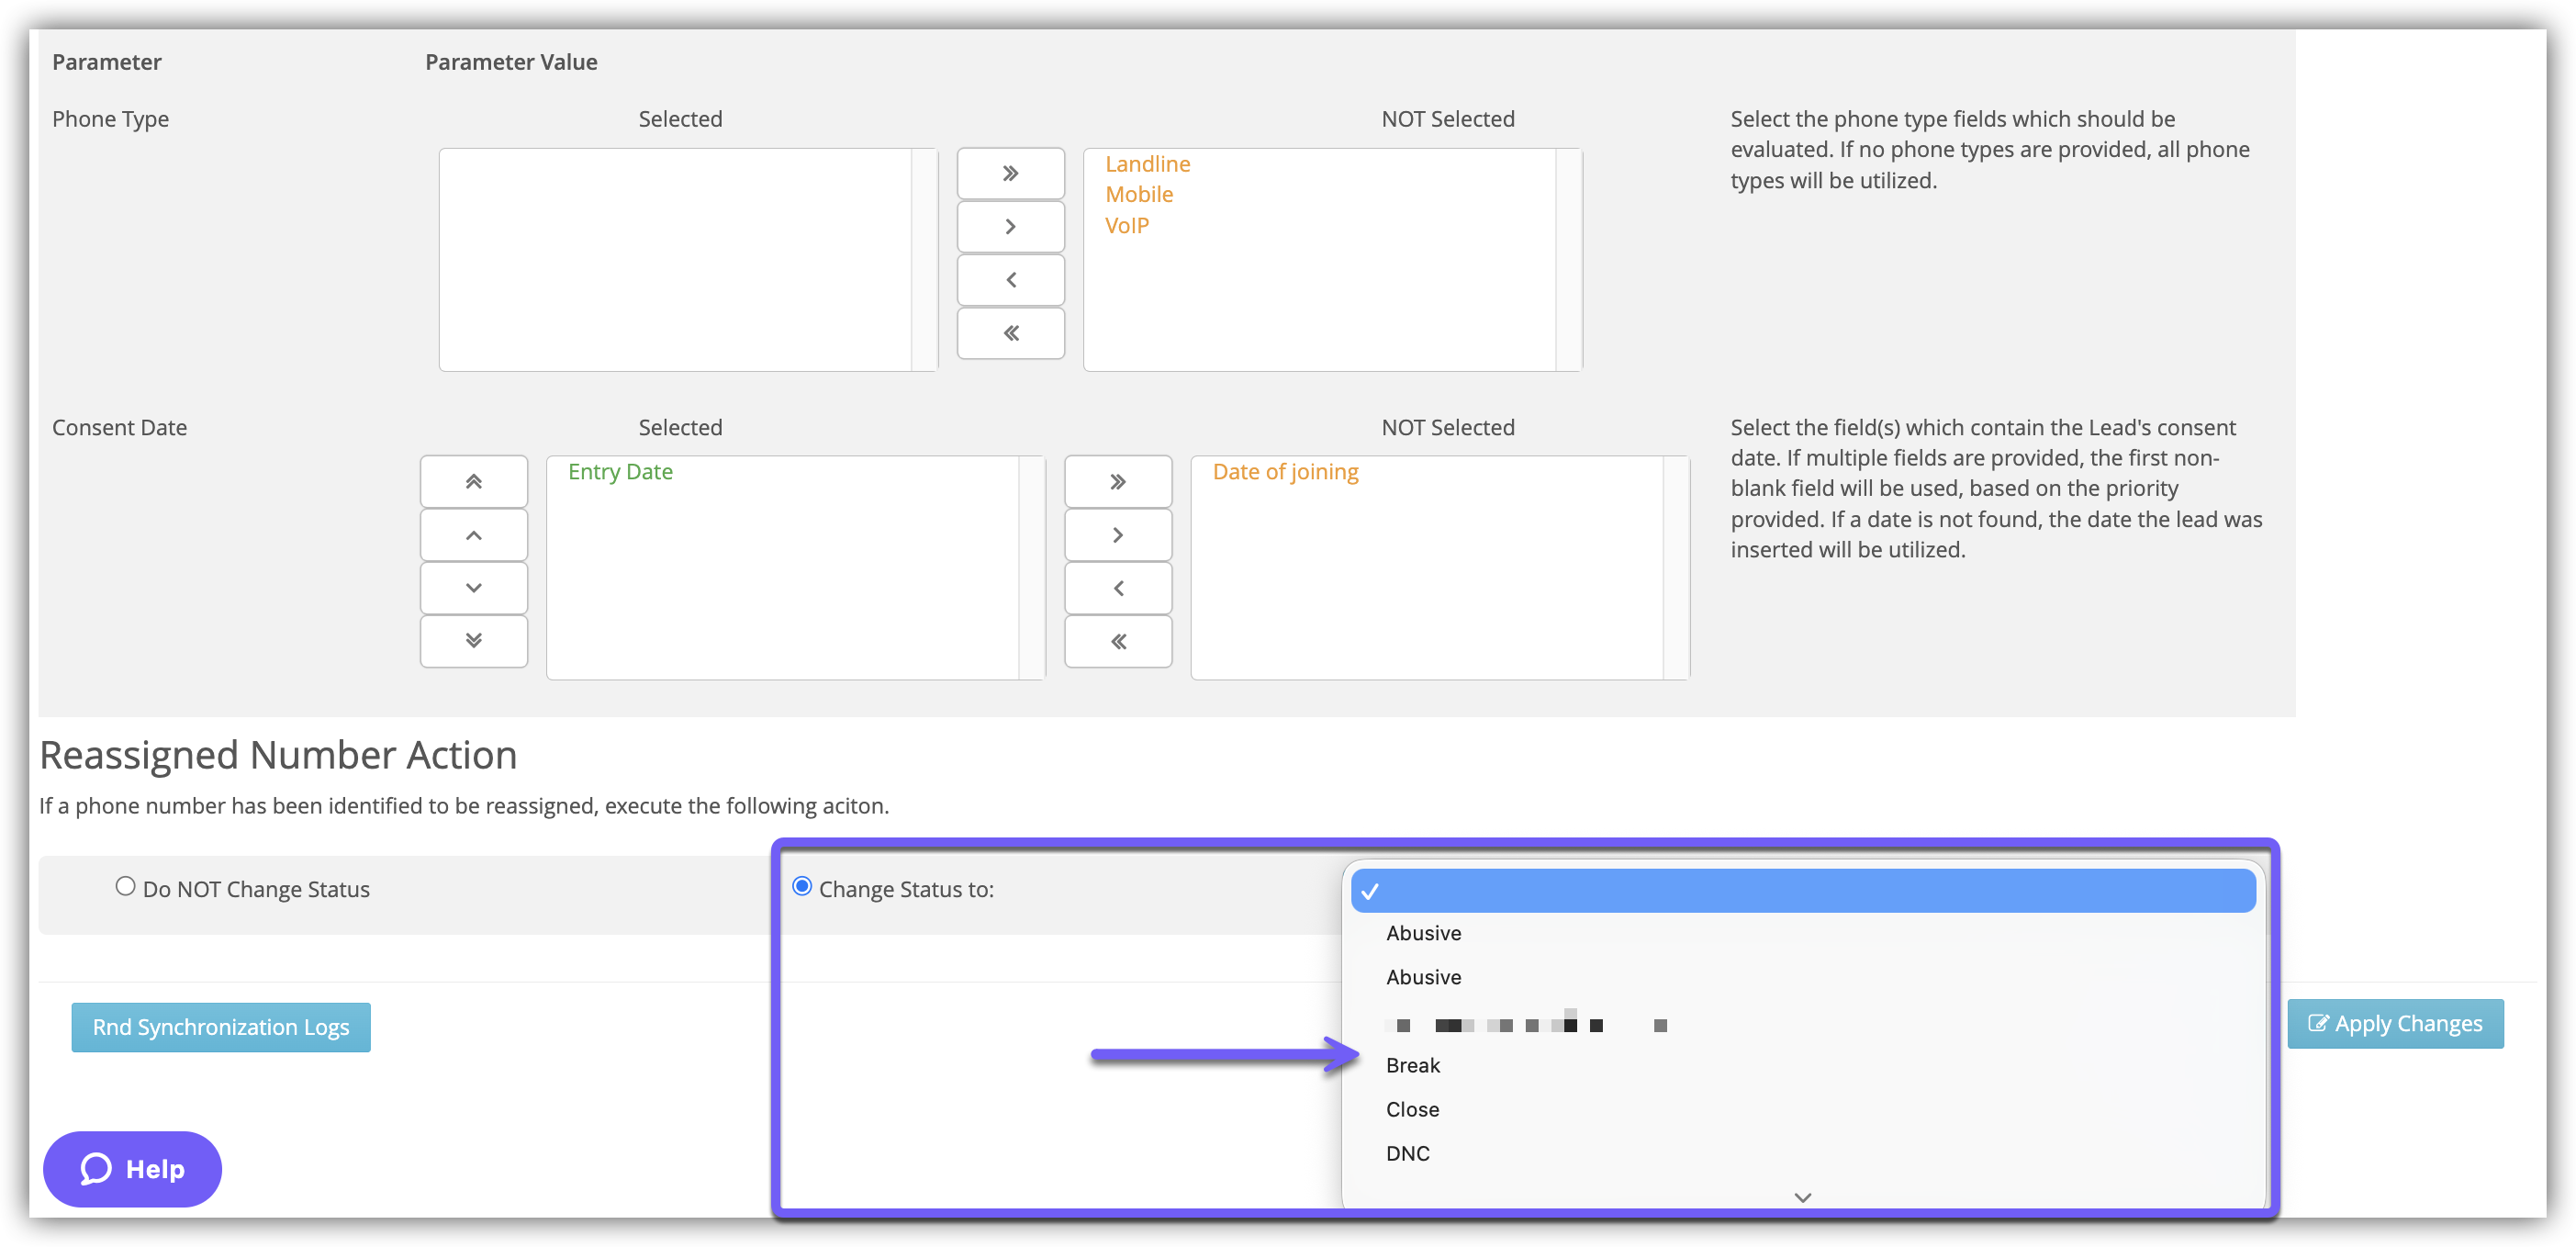The height and width of the screenshot is (1247, 2576).
Task: Click Consent Date single right chevron button
Action: [1117, 535]
